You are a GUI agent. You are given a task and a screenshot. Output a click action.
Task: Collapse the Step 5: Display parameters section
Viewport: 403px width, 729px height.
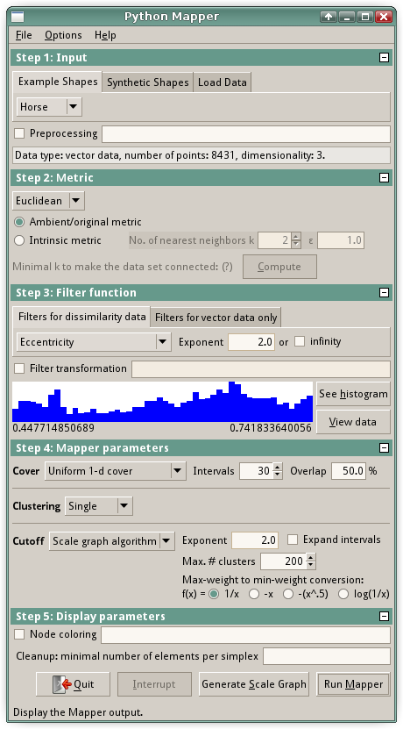coord(384,616)
